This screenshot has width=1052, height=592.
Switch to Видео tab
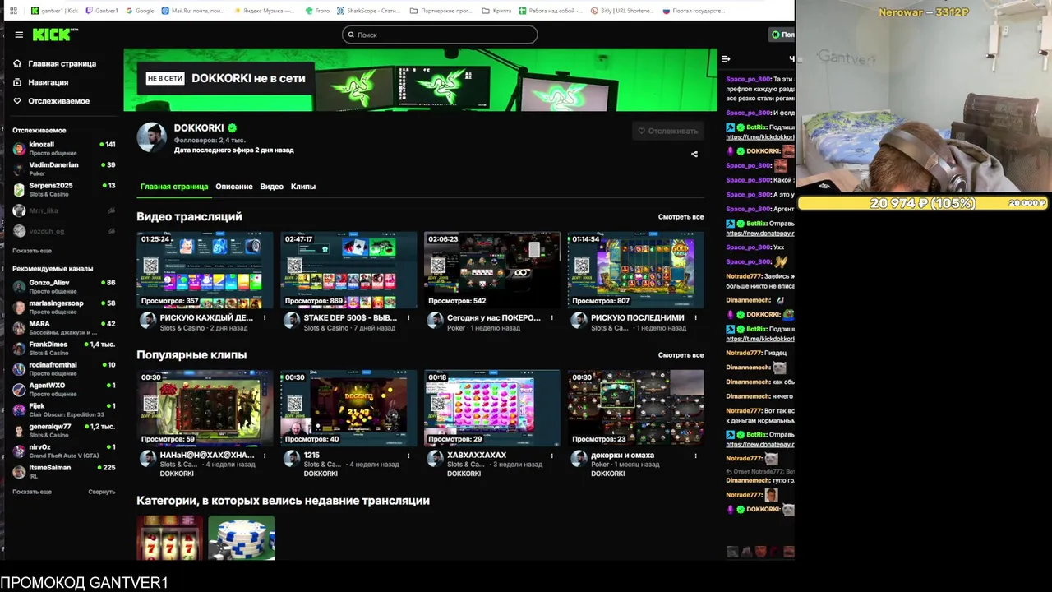point(272,187)
